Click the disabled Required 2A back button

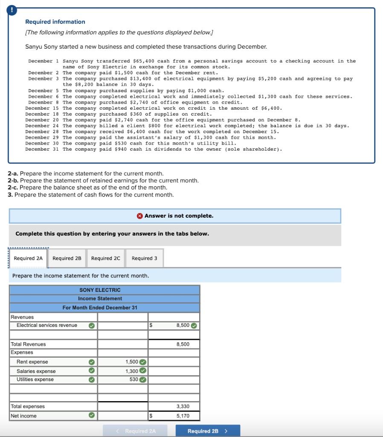click(x=135, y=431)
